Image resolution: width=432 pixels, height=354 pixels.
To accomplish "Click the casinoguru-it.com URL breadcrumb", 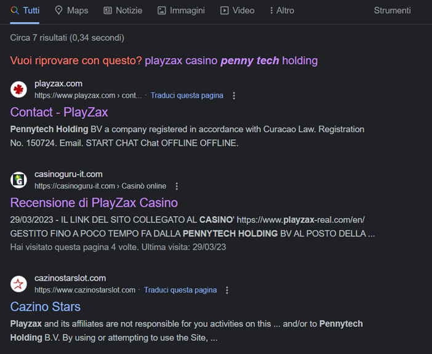I will [100, 186].
